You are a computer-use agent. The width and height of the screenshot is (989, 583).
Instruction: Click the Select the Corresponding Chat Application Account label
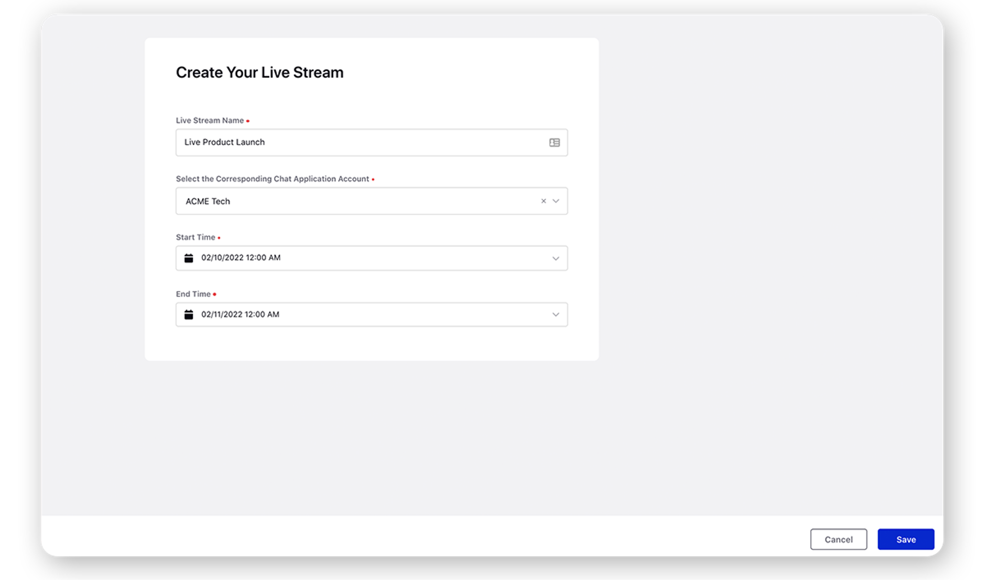(273, 179)
